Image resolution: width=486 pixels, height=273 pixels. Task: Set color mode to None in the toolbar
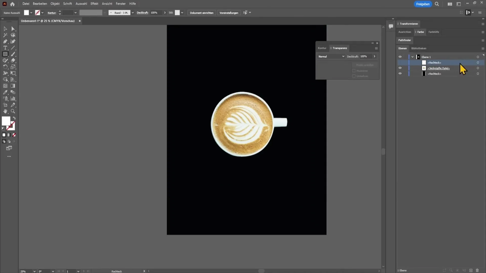click(x=14, y=135)
